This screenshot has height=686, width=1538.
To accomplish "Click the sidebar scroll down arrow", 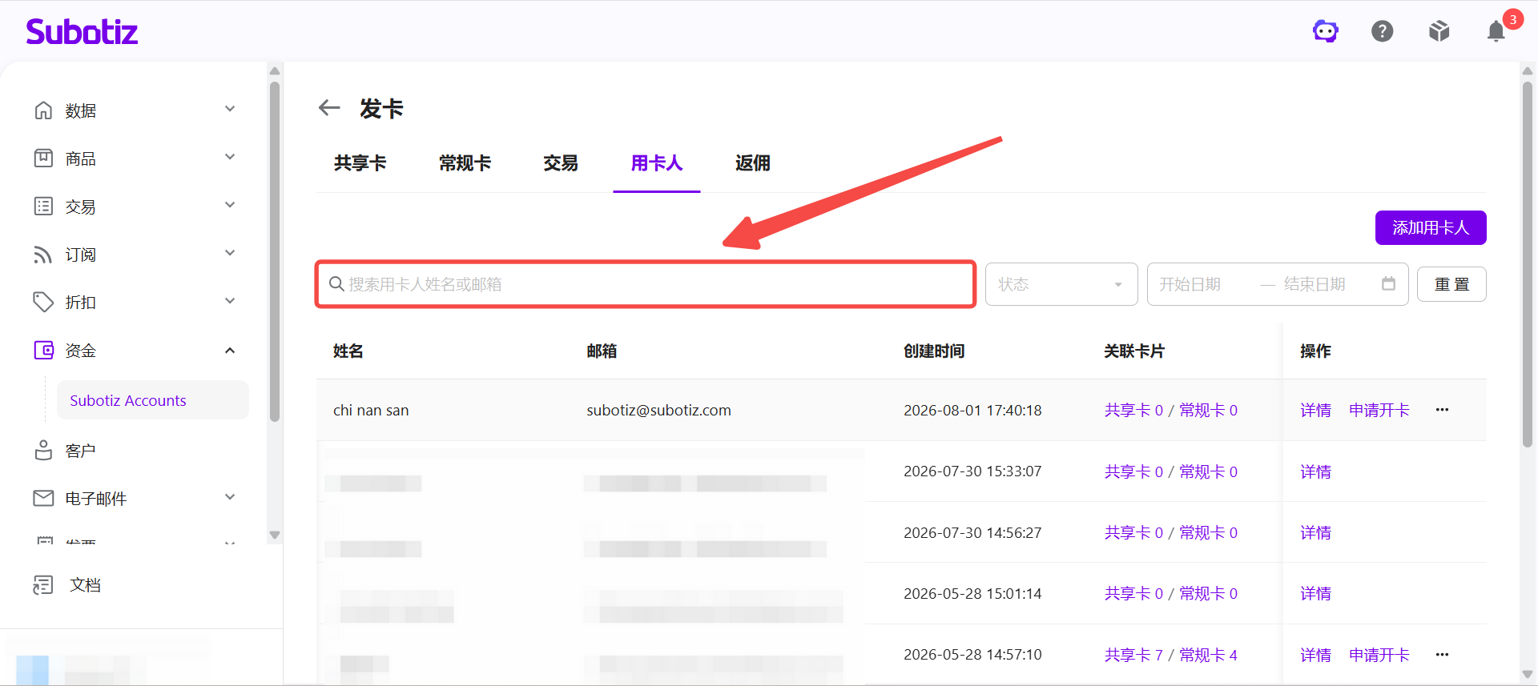I will [x=275, y=535].
